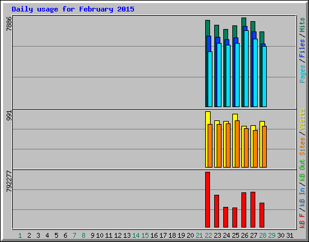Click day 29 on the x-axis
This screenshot has height=242, width=309.
click(x=272, y=235)
